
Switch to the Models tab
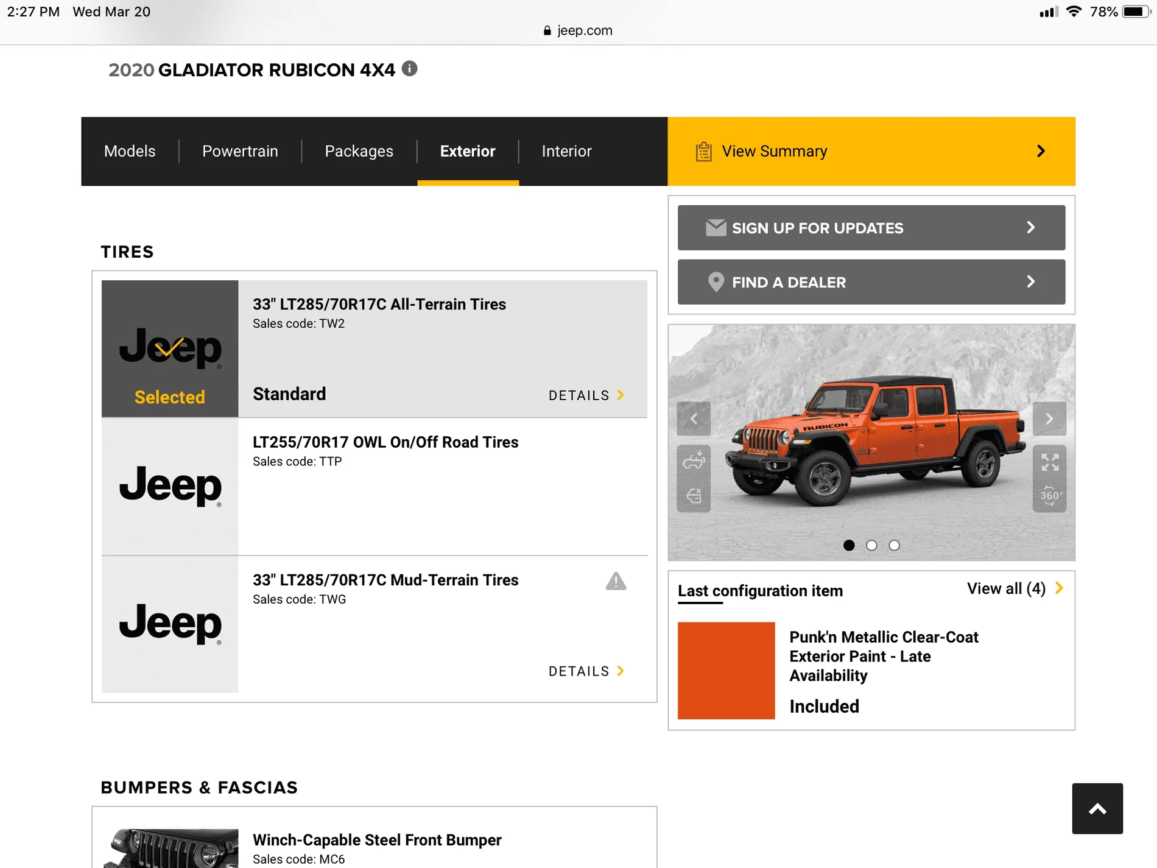[130, 151]
